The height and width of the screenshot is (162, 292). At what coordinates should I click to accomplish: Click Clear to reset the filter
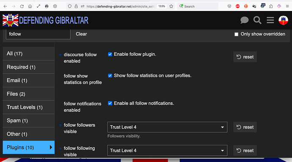coord(81,34)
